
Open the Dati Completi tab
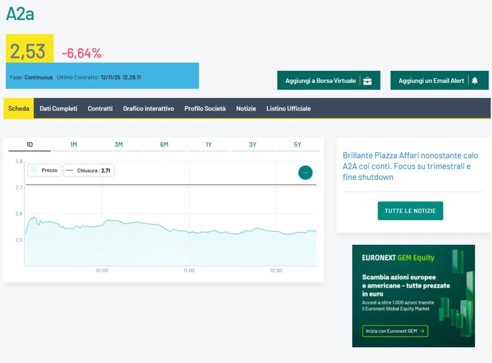click(x=58, y=109)
